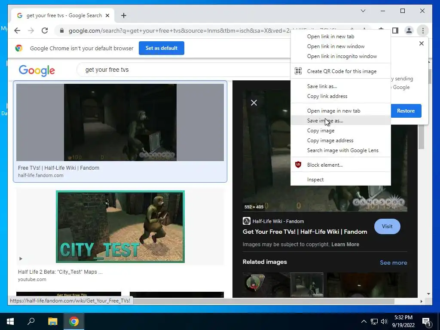Click the search box with get your free tvs
The image size is (440, 330).
coord(182,70)
